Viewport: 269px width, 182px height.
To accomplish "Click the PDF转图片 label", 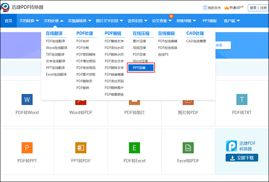I will (x=134, y=112).
